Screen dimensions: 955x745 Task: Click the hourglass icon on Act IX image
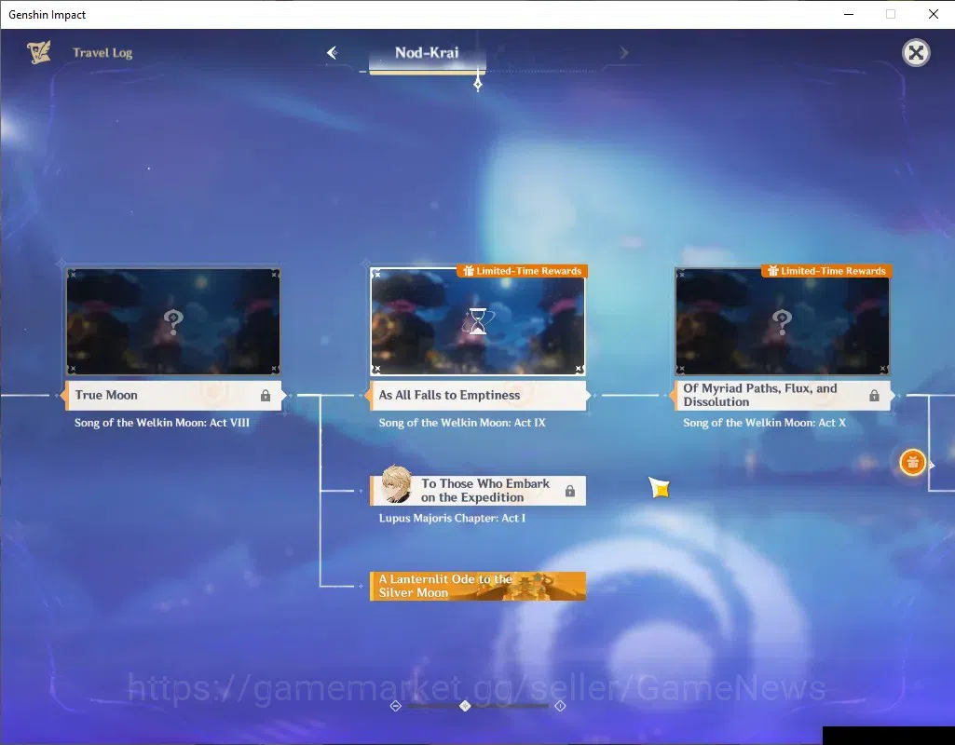click(x=478, y=321)
